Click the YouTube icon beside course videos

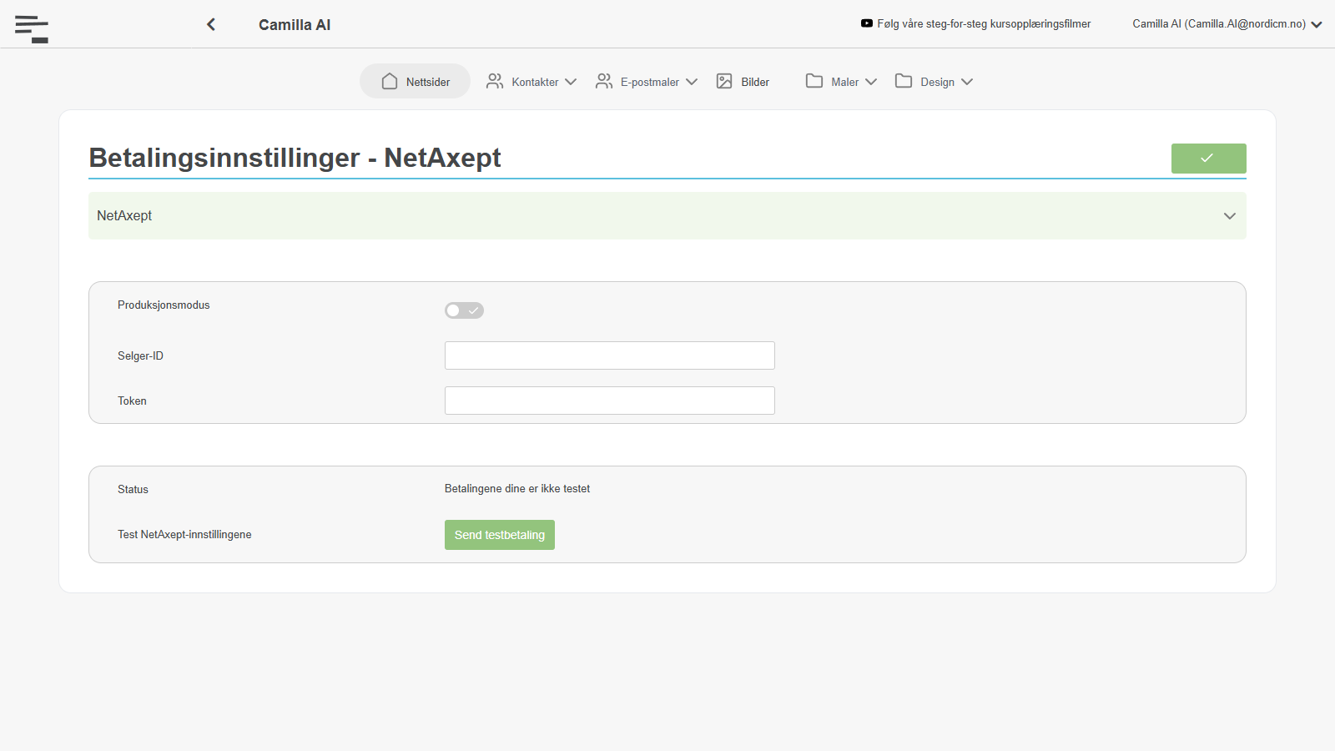867,23
